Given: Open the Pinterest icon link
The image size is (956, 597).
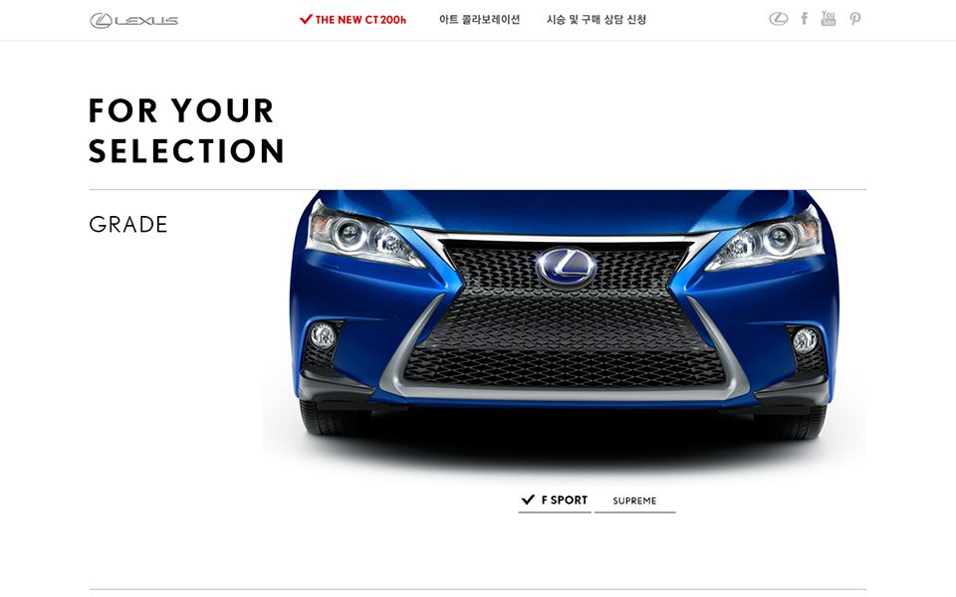Looking at the screenshot, I should click(x=855, y=19).
